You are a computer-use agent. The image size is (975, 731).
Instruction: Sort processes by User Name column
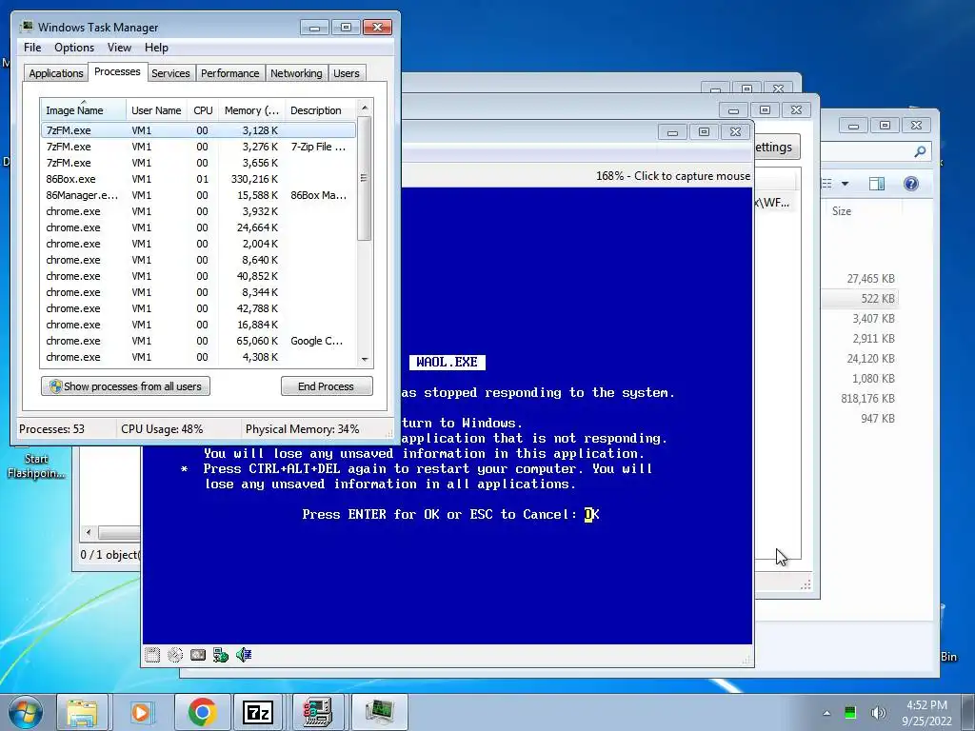click(x=156, y=110)
